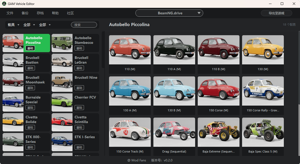Open the 存档 menu

tap(40, 13)
